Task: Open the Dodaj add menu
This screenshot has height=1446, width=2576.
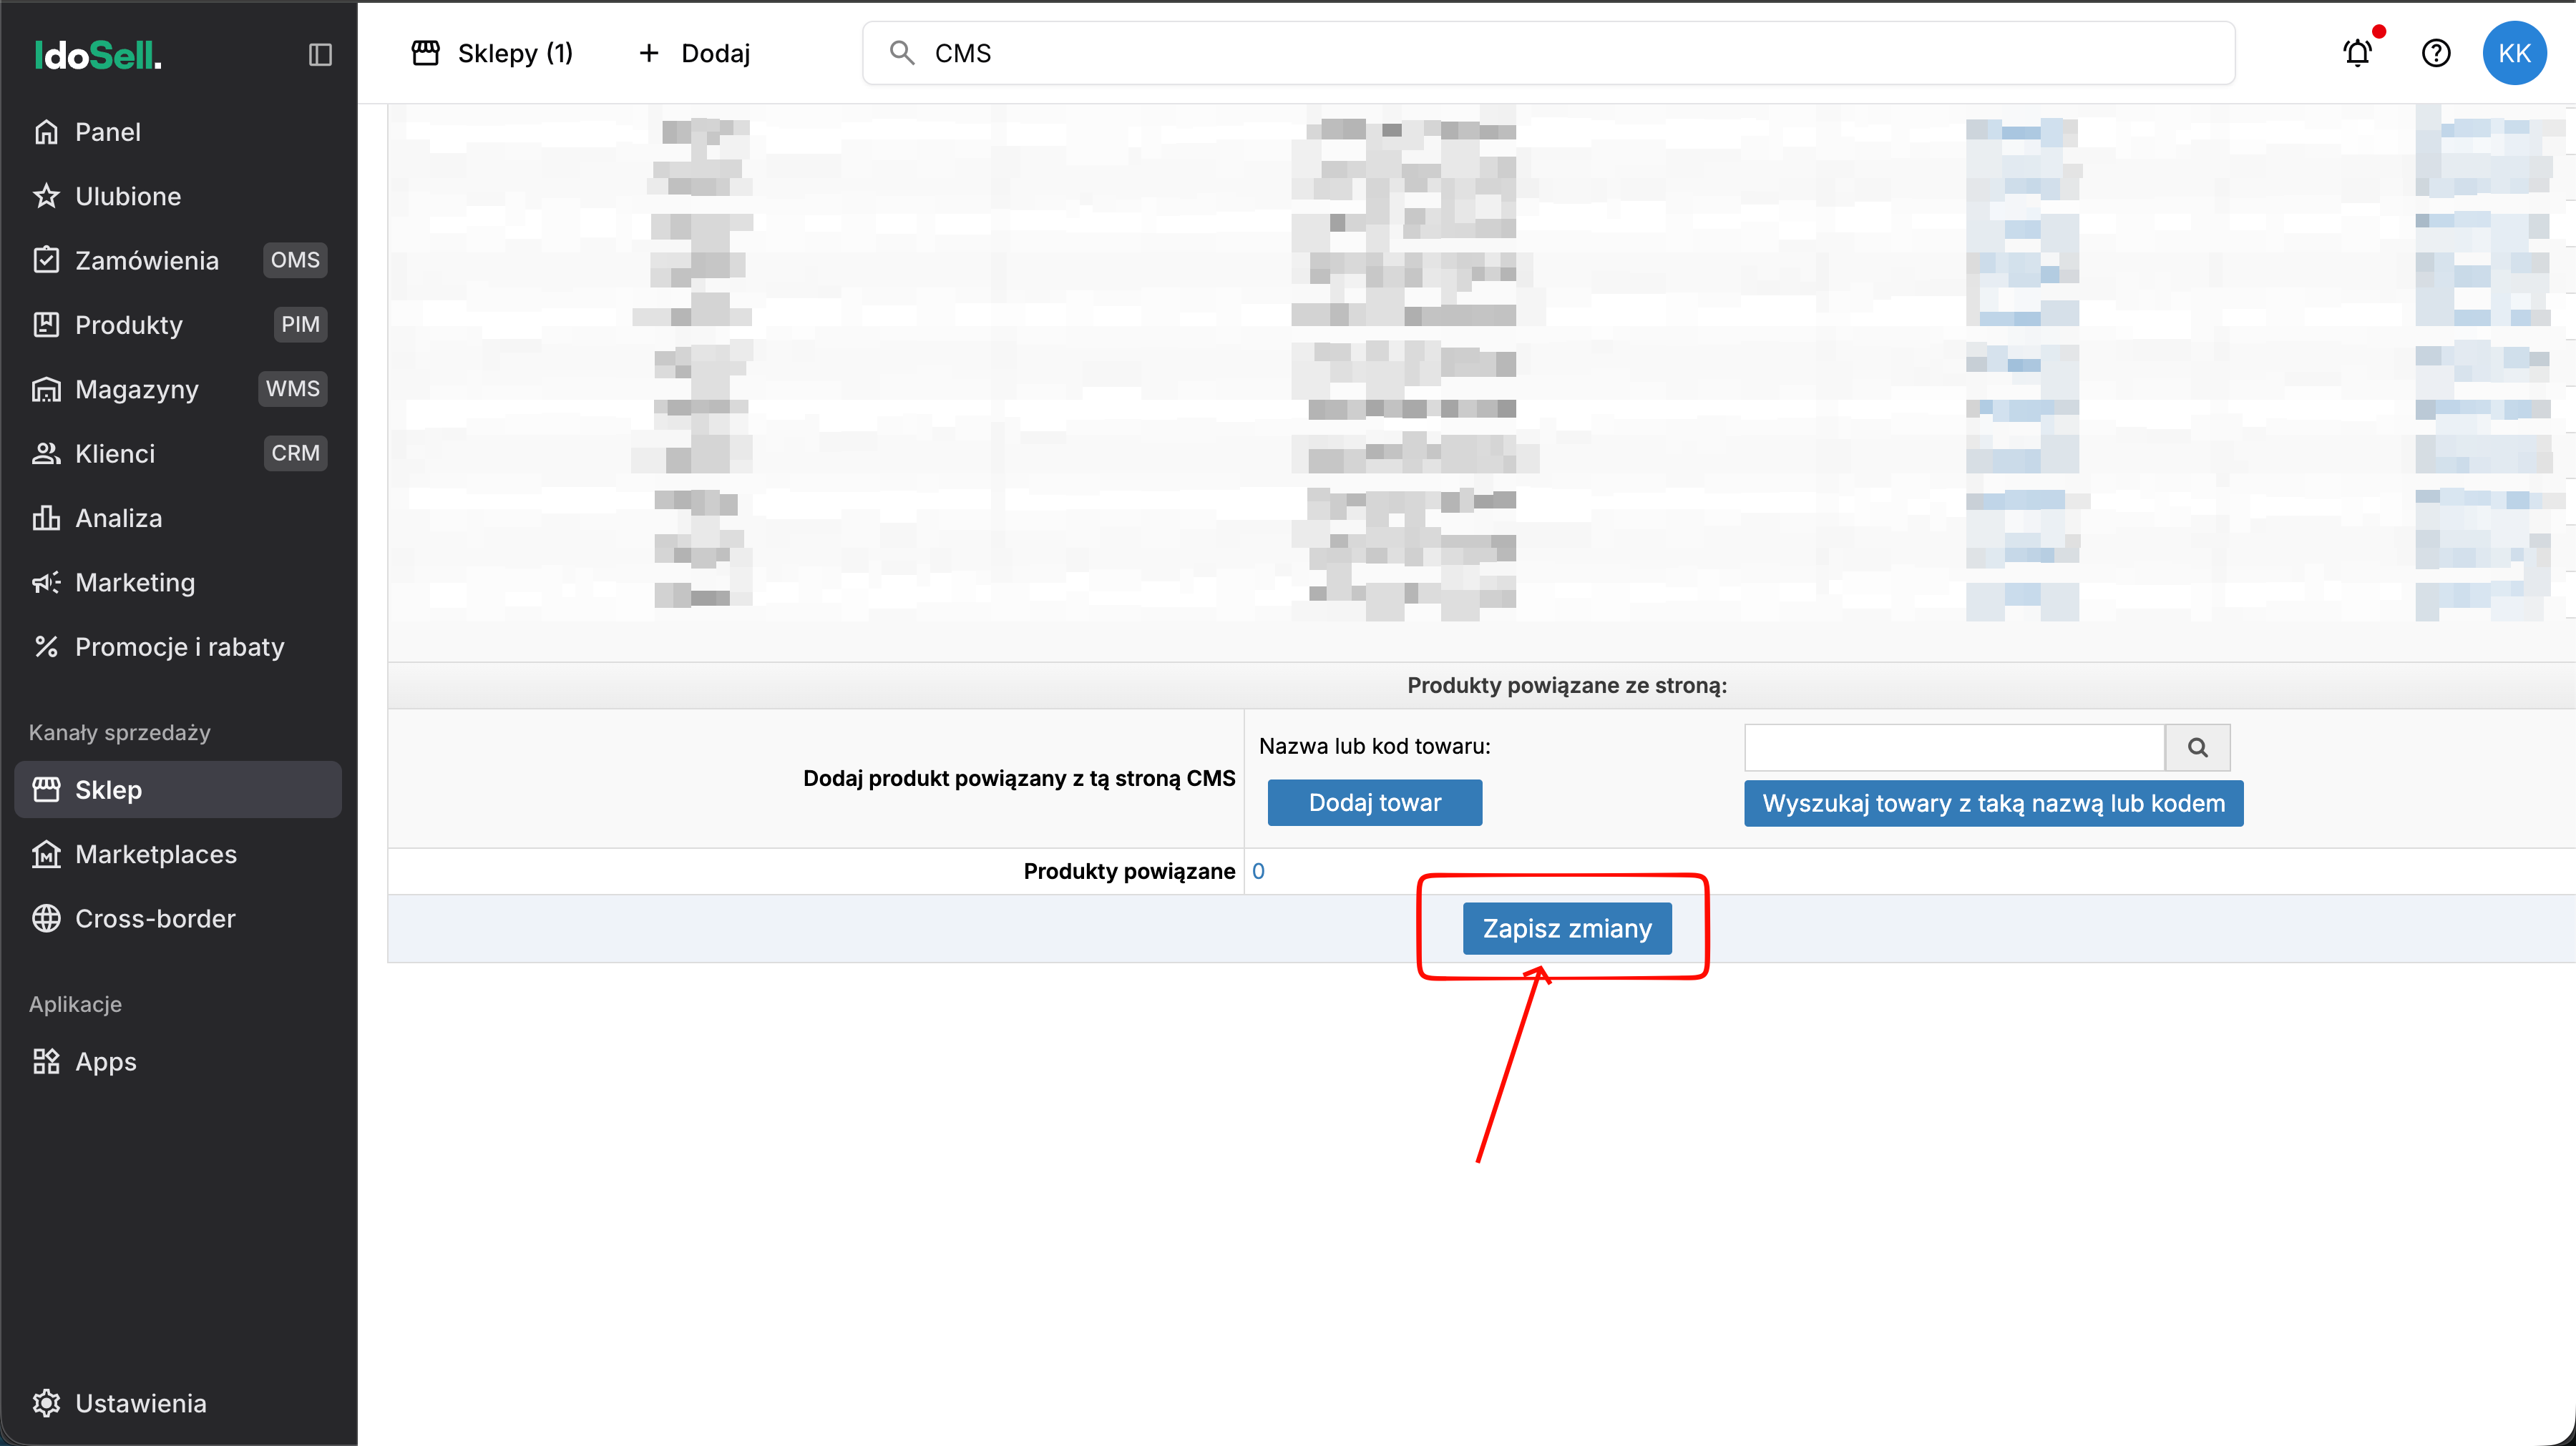Action: click(x=694, y=53)
